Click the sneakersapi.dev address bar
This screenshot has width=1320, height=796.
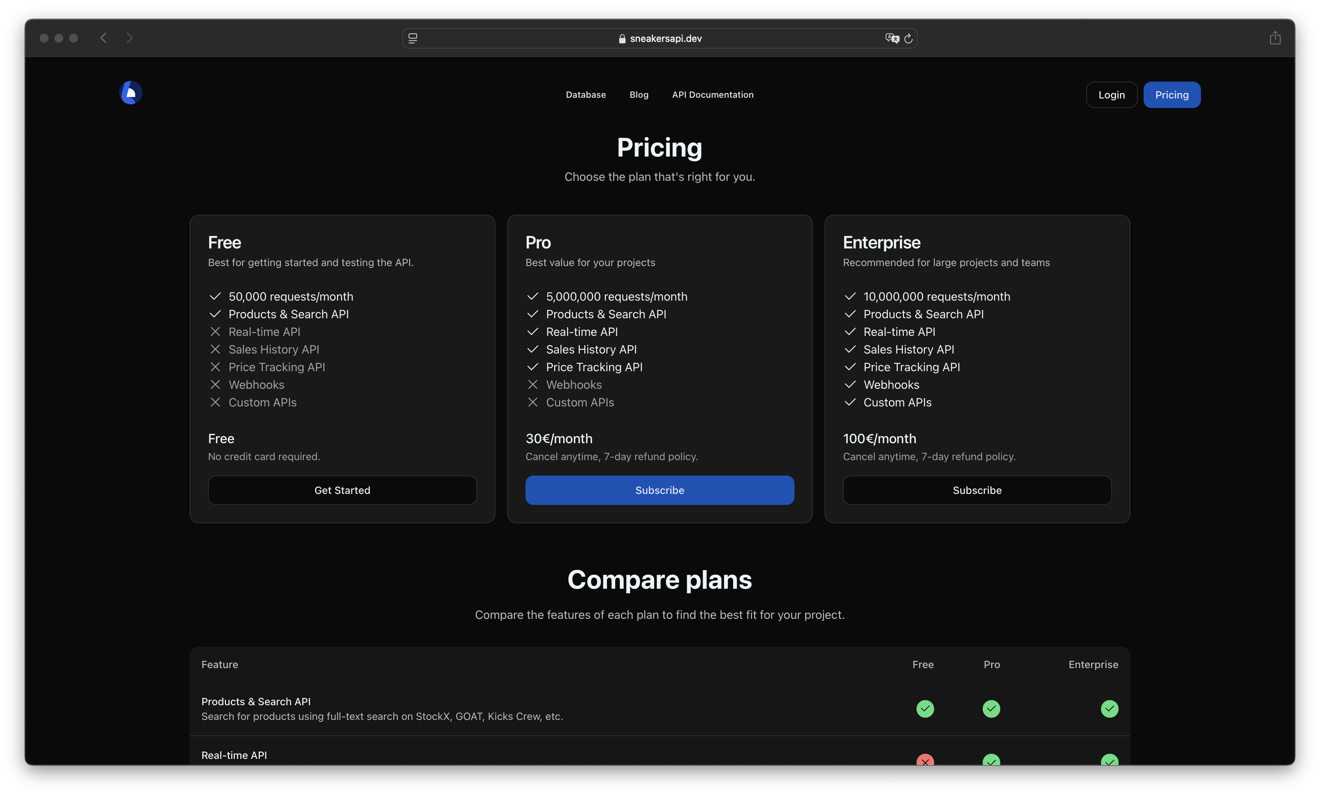660,39
